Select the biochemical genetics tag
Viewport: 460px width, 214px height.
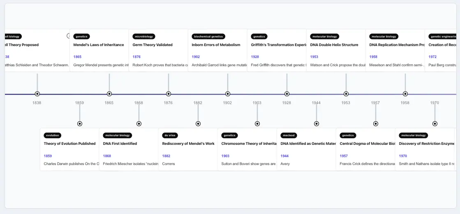click(x=208, y=37)
